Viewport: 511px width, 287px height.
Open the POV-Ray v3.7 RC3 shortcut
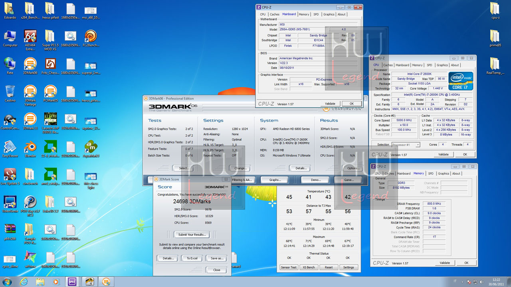pos(30,206)
